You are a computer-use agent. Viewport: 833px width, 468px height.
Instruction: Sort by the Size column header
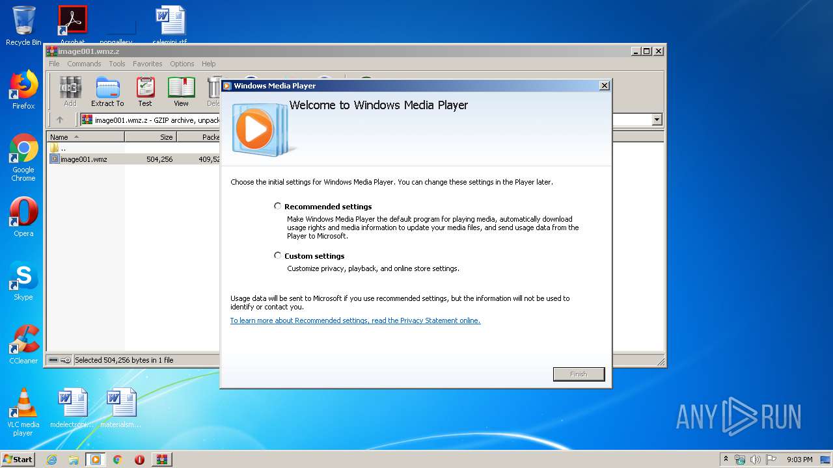(x=150, y=136)
